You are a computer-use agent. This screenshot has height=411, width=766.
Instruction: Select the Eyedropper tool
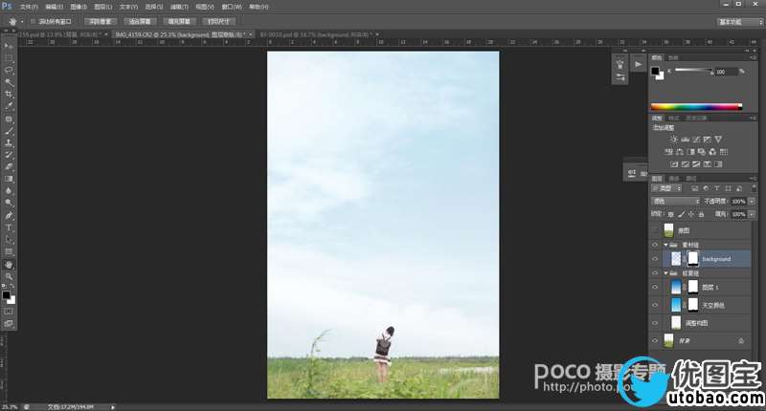[9, 106]
